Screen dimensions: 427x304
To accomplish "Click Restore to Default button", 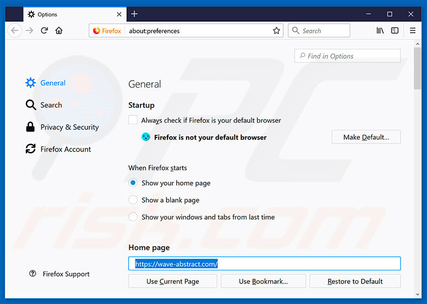I will coord(355,281).
